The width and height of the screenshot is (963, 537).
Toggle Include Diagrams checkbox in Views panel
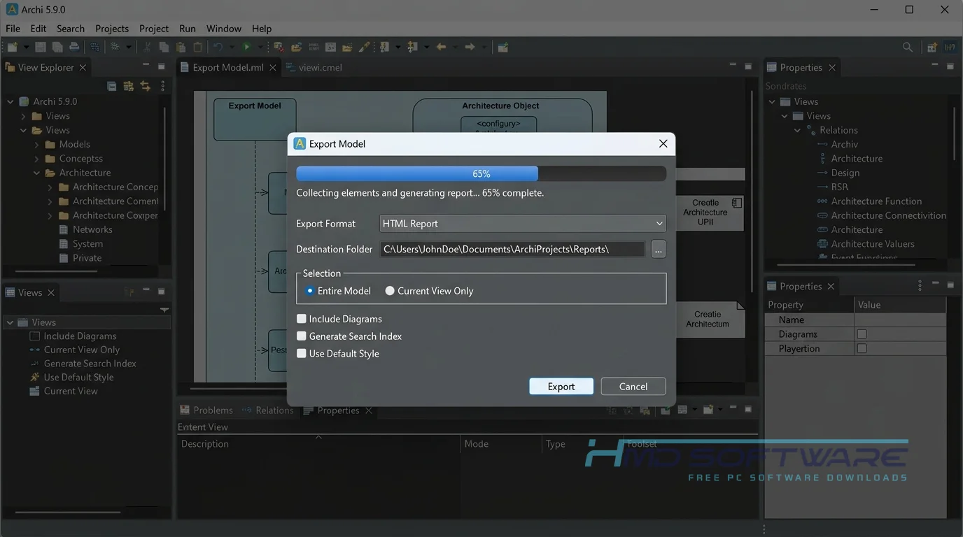tap(35, 336)
